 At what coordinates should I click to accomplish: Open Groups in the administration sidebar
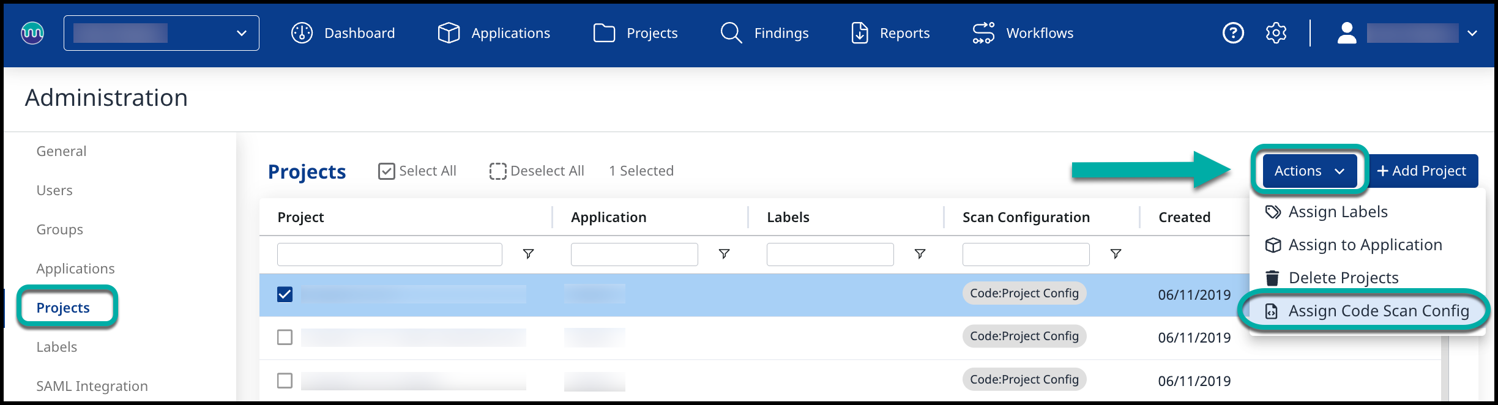[x=59, y=229]
